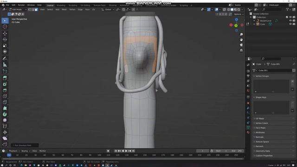Switch to solid viewport shading

tap(232, 9)
